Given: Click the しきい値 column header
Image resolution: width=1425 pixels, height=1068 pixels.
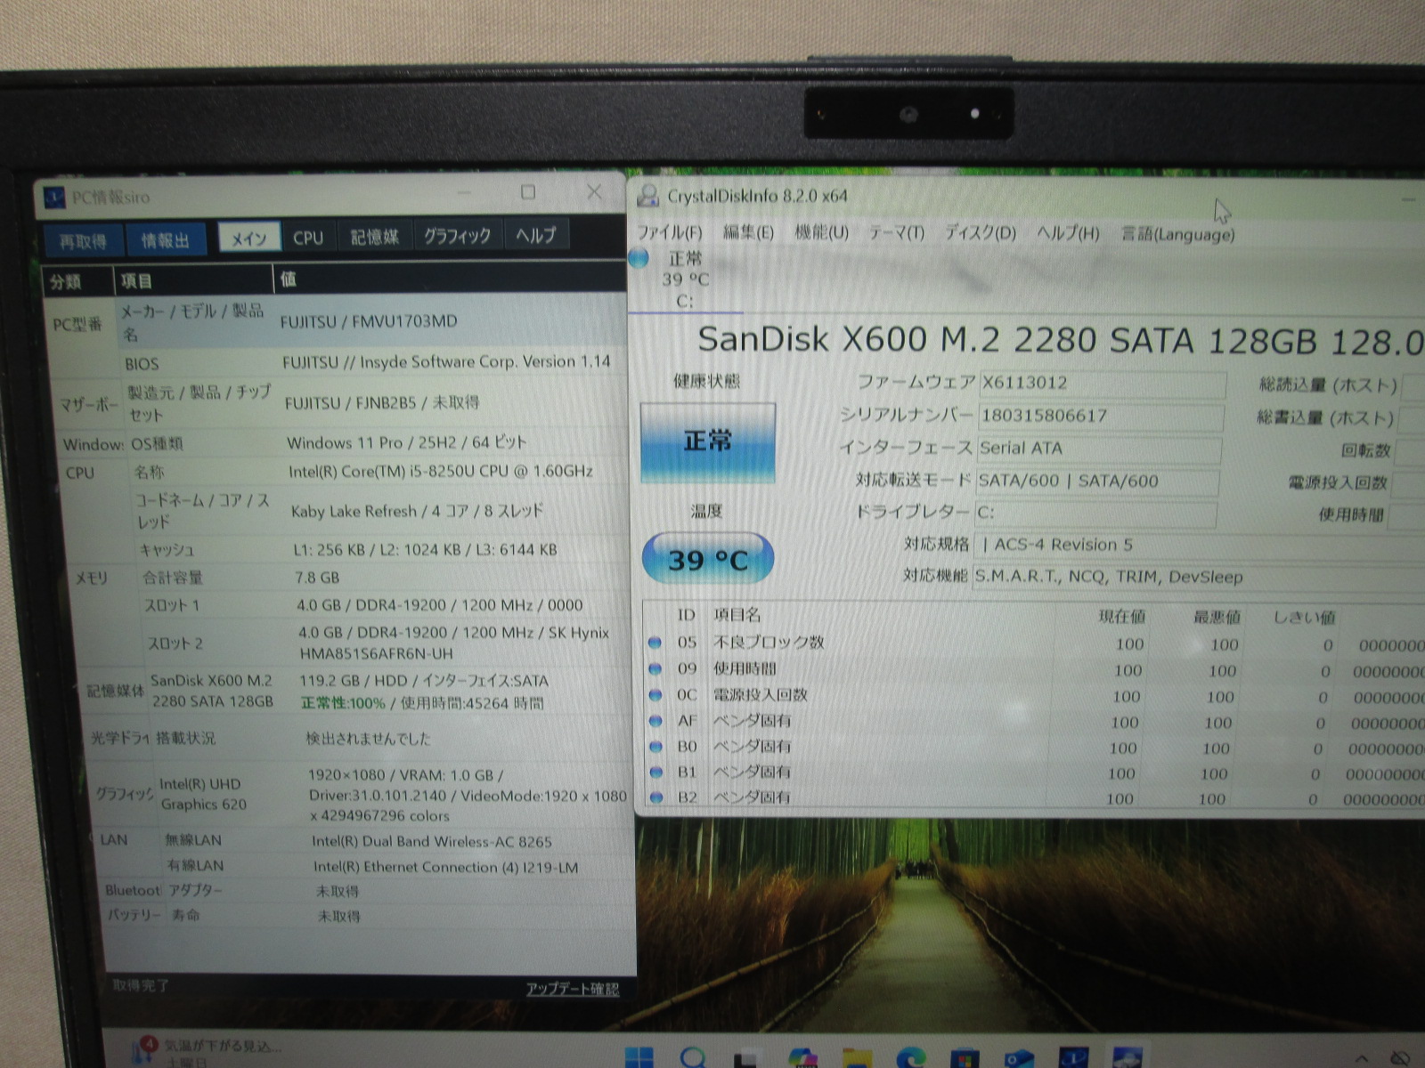Looking at the screenshot, I should pos(1303,618).
